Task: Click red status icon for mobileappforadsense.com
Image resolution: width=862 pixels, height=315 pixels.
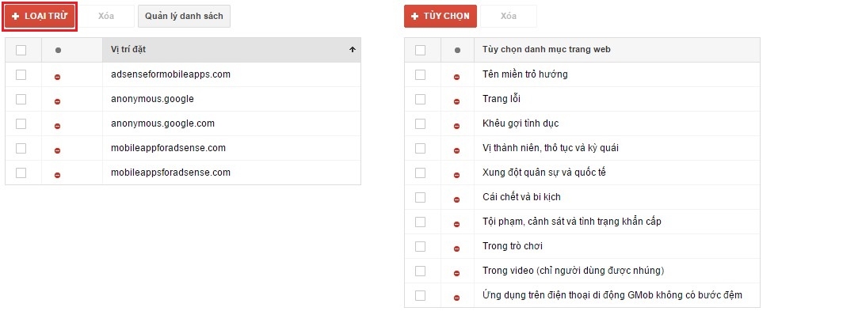Action: 58,150
